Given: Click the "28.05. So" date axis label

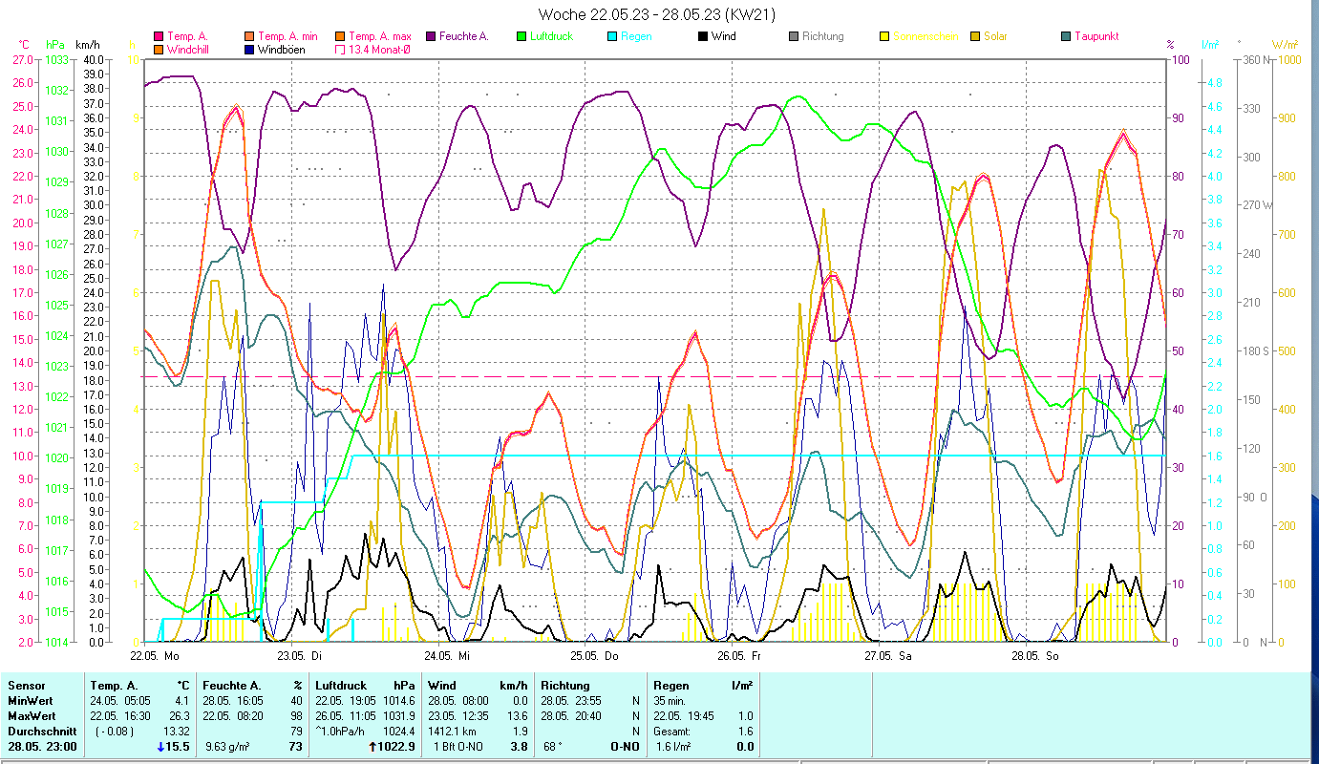Looking at the screenshot, I should click(1035, 656).
